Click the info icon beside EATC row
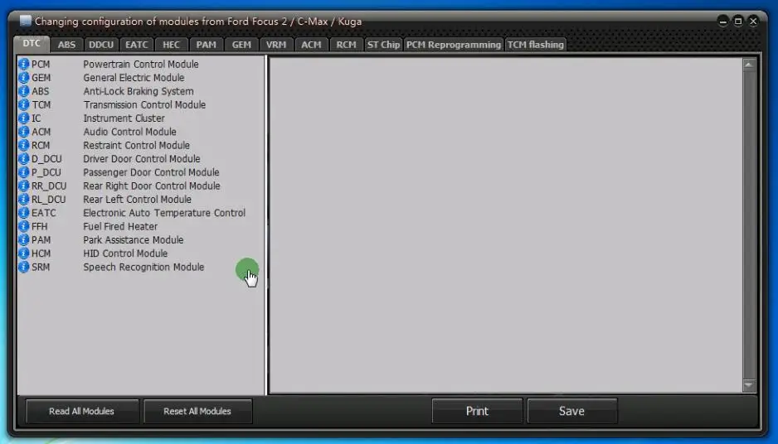The image size is (778, 444). pyautogui.click(x=23, y=213)
